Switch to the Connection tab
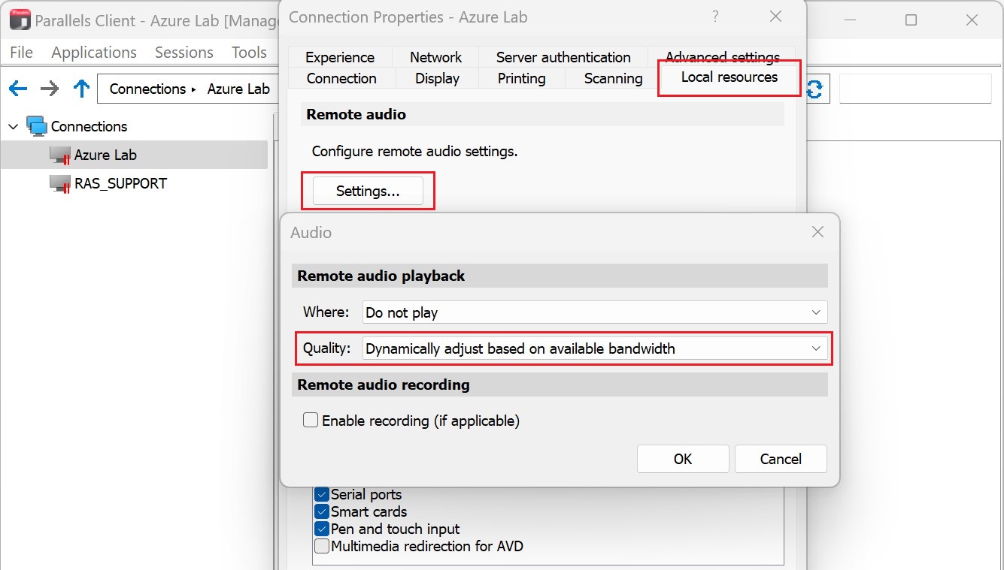 [341, 78]
